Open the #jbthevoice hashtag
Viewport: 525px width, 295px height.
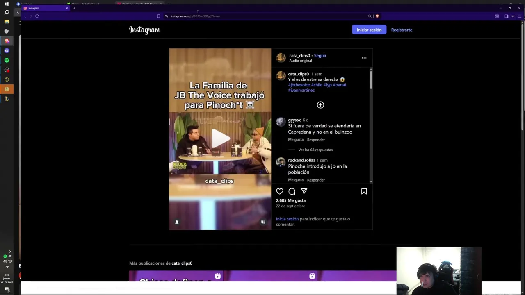[299, 85]
